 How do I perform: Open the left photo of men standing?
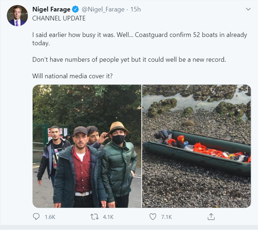point(87,146)
